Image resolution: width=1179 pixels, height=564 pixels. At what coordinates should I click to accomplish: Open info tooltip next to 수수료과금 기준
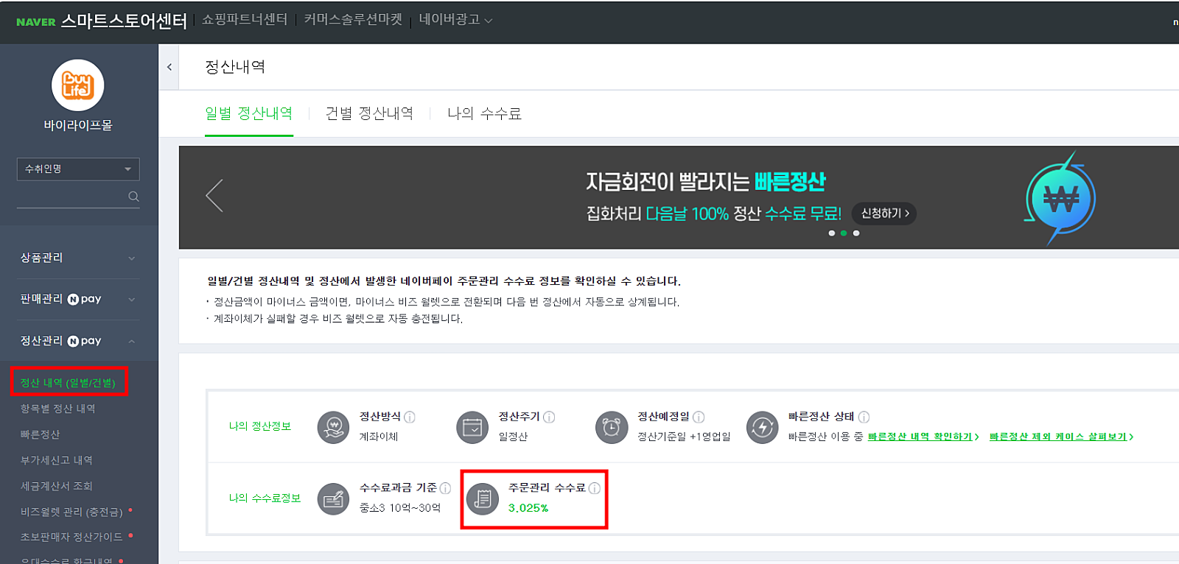pyautogui.click(x=445, y=488)
